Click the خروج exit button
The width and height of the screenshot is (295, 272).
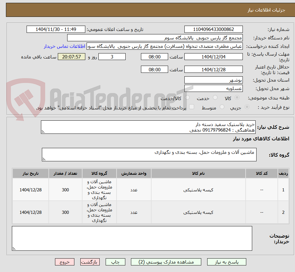(x=64, y=262)
